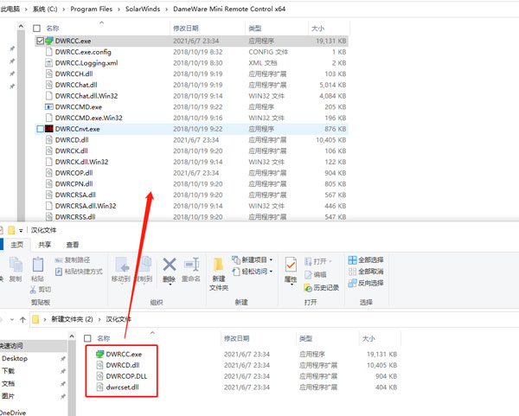Click chevron after SolarWinds in breadcrumb
Screen dimensions: 519x416
pos(166,10)
